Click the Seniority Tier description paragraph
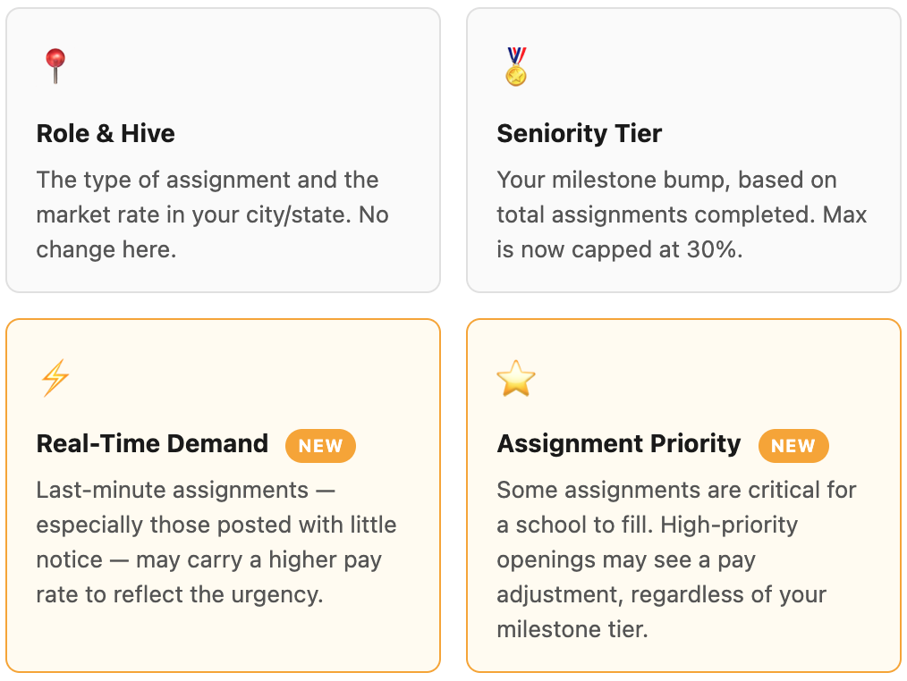This screenshot has height=681, width=907. click(682, 214)
